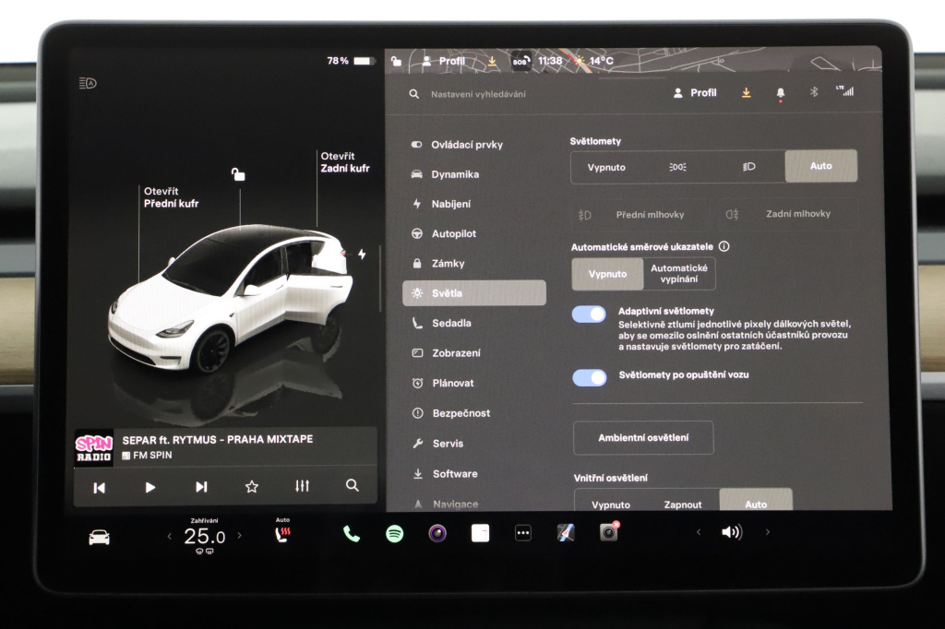Open the apps drawer with the three-dots icon

coord(521,532)
